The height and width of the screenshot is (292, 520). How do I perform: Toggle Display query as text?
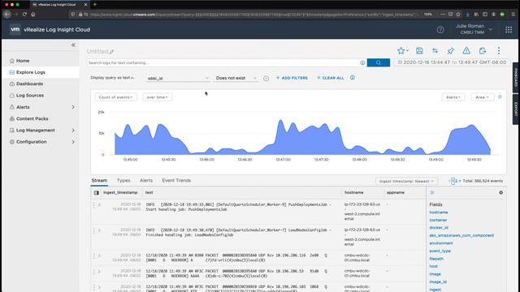[x=112, y=78]
